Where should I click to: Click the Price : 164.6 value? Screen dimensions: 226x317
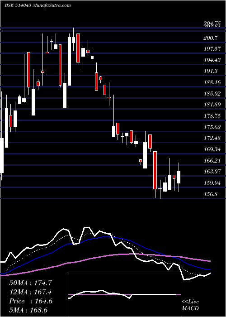click(31, 301)
